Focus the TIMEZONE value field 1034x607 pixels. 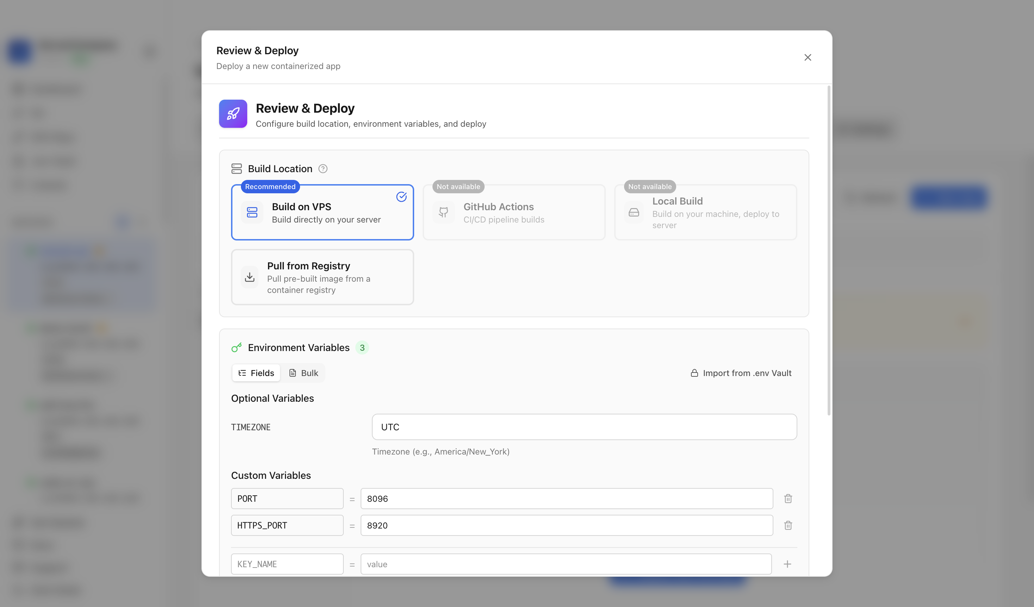point(584,427)
